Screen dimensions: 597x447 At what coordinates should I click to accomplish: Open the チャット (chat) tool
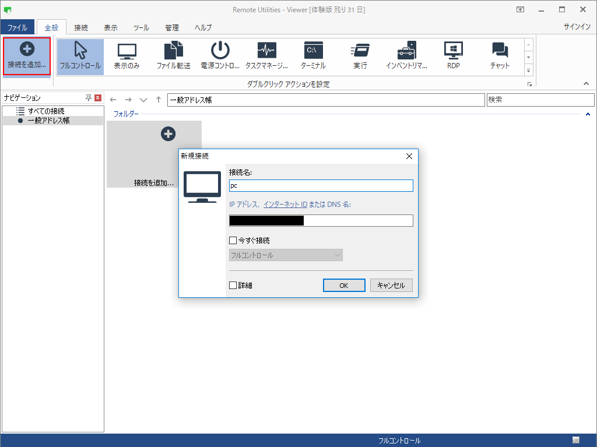coord(499,55)
